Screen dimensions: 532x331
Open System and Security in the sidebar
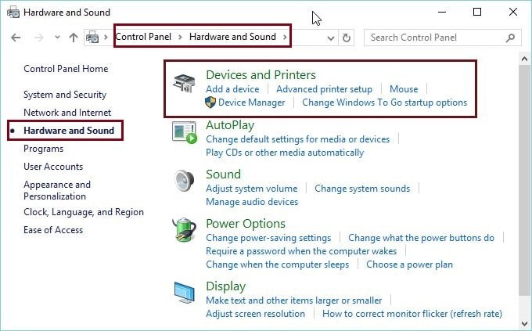[x=65, y=95]
